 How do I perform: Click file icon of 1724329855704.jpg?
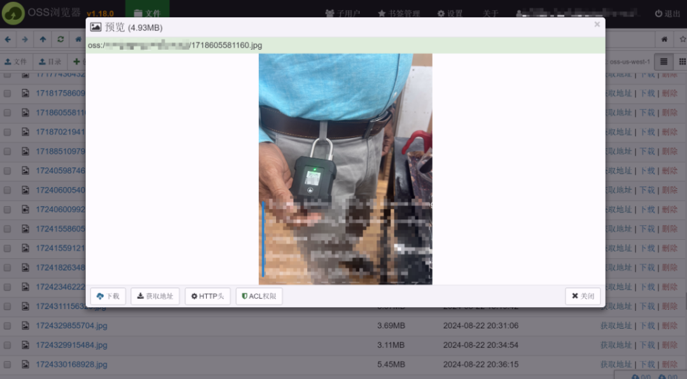(x=25, y=326)
